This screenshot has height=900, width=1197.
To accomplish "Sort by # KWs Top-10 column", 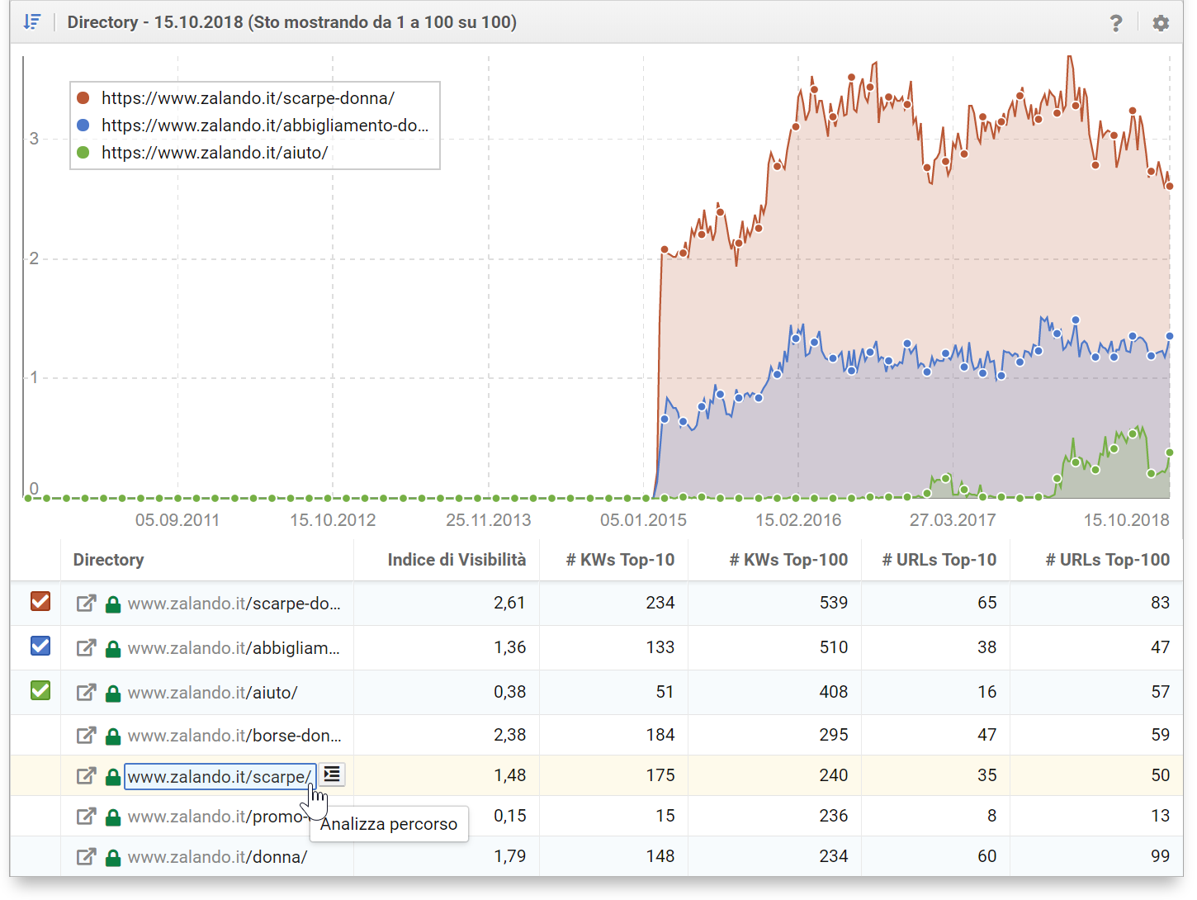I will [620, 560].
